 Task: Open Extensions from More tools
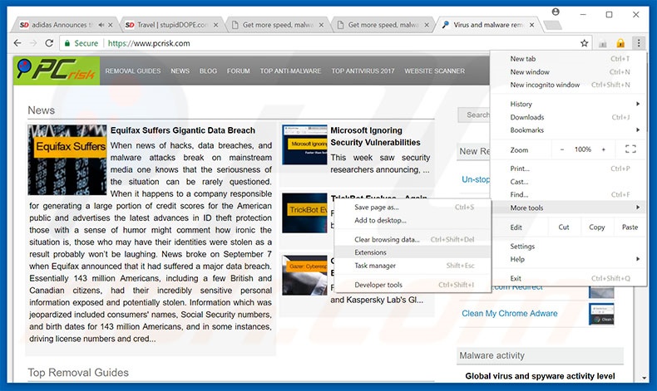tap(412, 252)
